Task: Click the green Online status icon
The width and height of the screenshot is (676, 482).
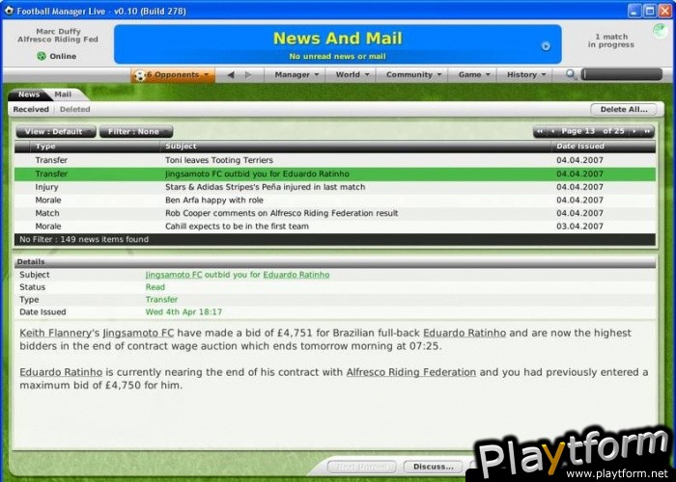Action: [x=42, y=56]
